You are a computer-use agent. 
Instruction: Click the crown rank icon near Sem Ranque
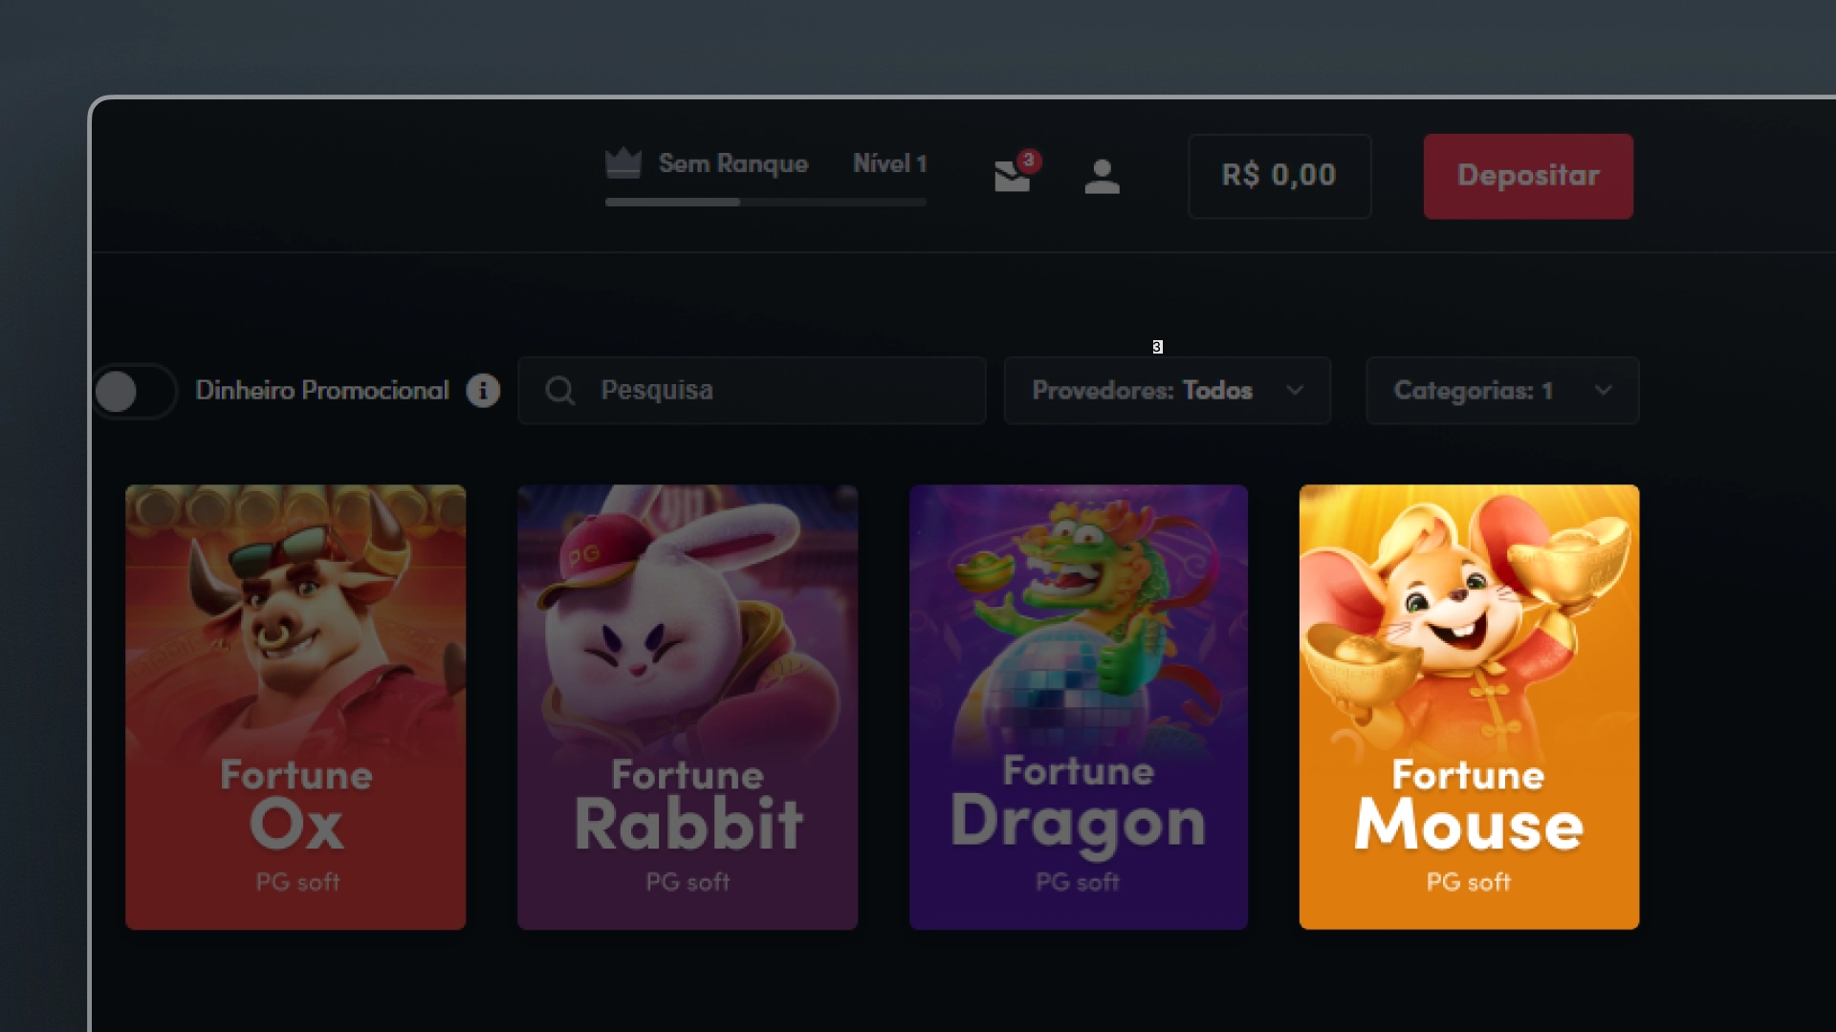623,165
